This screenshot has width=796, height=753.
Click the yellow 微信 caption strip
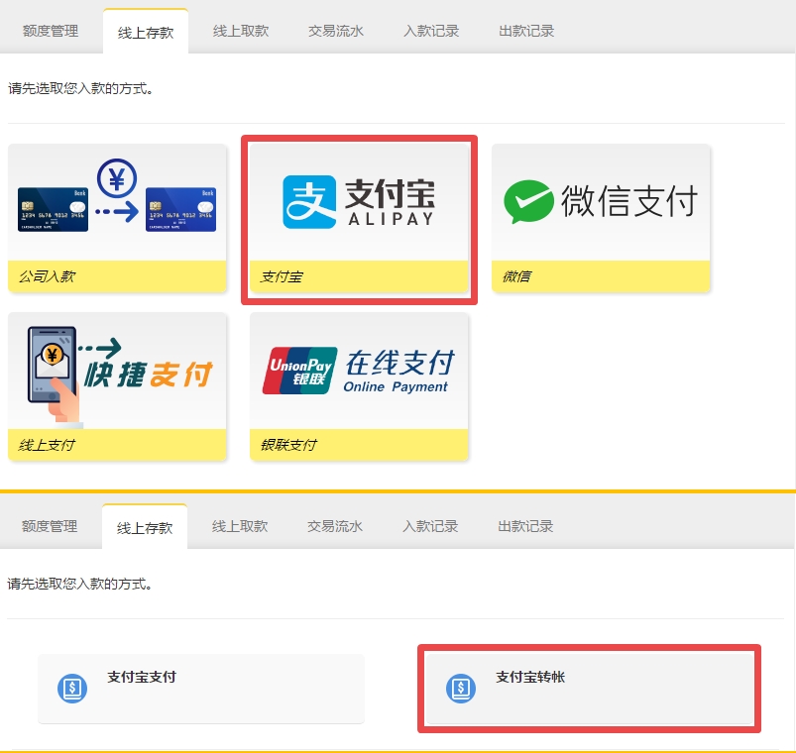[601, 276]
